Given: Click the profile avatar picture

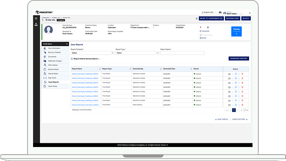Looking at the screenshot, I should pos(49,30).
